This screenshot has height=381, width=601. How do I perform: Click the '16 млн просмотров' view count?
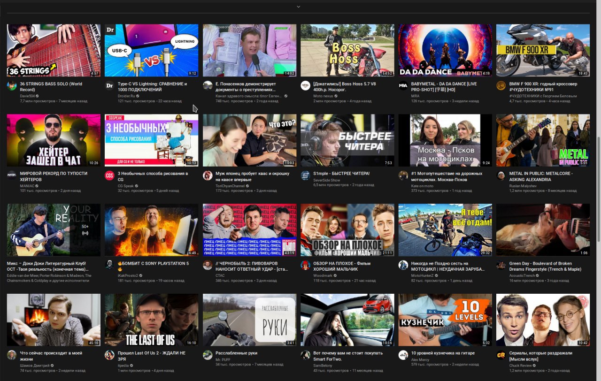tap(526, 281)
